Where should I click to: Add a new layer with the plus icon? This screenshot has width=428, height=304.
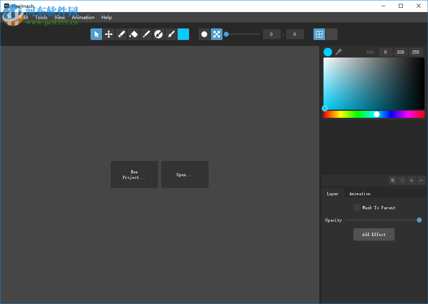pos(411,180)
